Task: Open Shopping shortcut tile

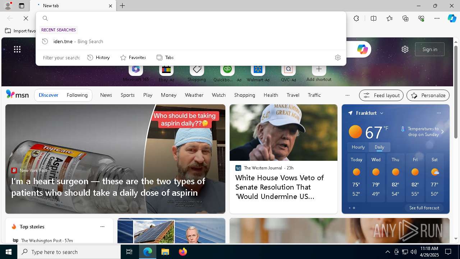Action: 197,73
